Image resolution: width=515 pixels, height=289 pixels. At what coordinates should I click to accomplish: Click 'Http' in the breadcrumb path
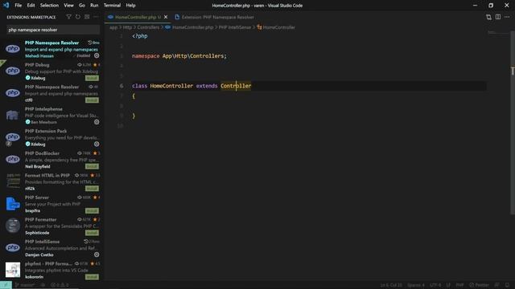coord(127,27)
